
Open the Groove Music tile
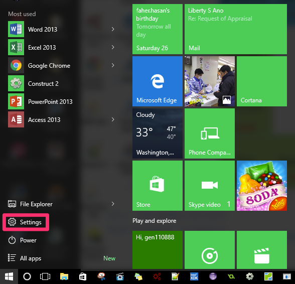point(210,250)
